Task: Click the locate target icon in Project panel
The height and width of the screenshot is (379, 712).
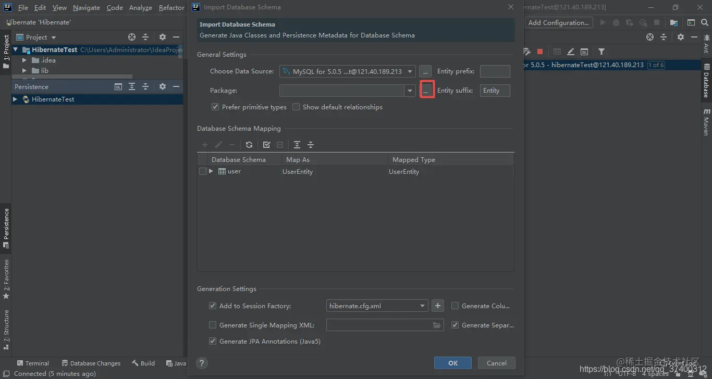Action: (x=132, y=37)
